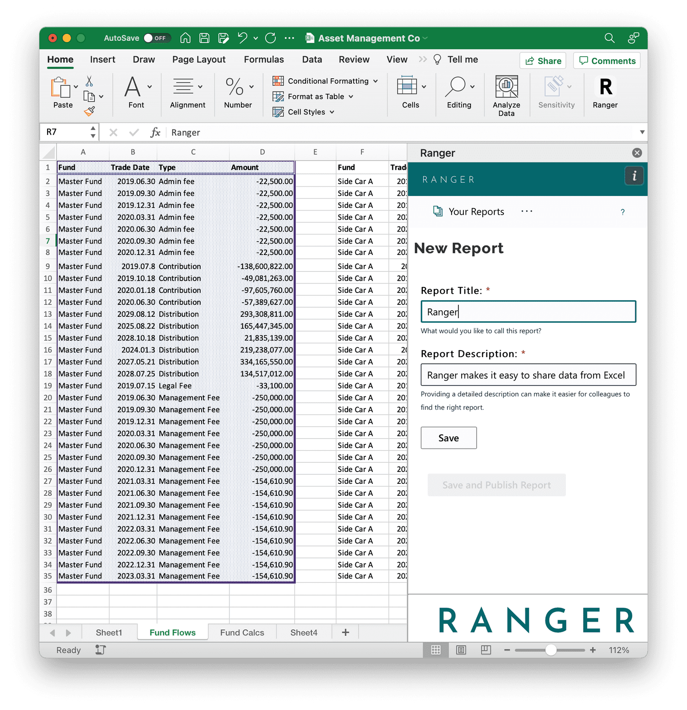Click the info icon in the Ranger panel
This screenshot has width=687, height=710.
(634, 175)
